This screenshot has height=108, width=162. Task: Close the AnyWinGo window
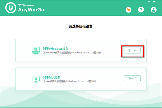159,2
